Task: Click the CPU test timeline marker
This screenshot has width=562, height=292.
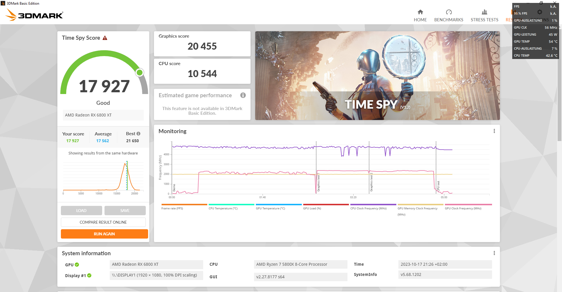Action: [438, 186]
